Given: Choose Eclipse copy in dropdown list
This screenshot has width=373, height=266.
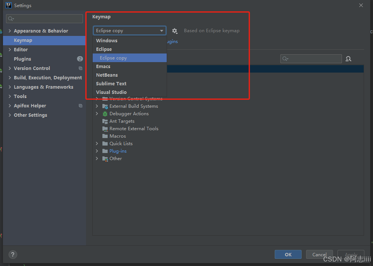Looking at the screenshot, I should [130, 58].
